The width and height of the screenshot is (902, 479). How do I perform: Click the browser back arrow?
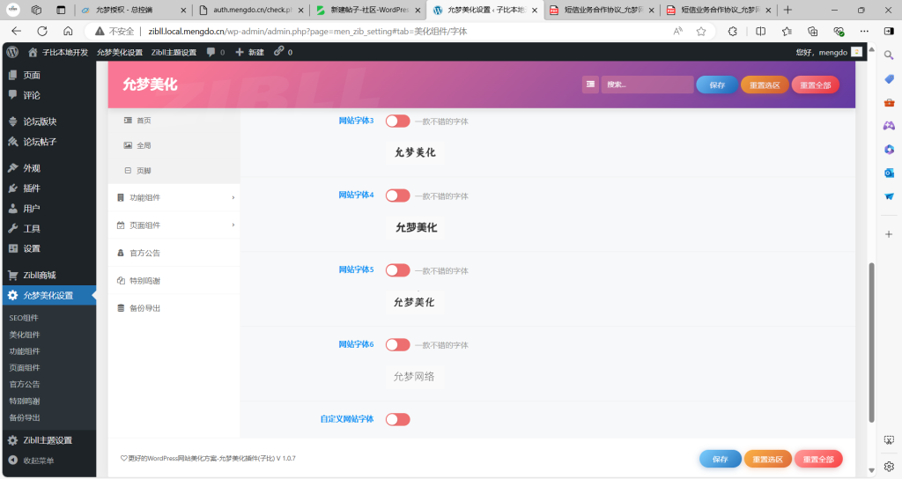[x=16, y=31]
